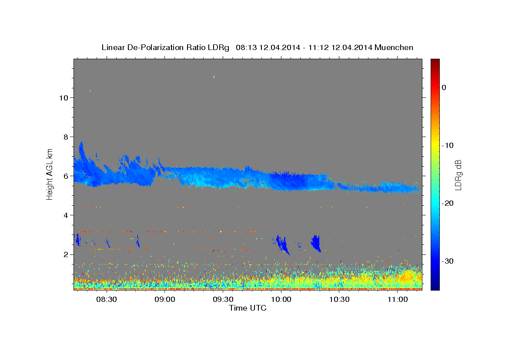
Task: Click the colorbar value -10
Action: [x=448, y=145]
